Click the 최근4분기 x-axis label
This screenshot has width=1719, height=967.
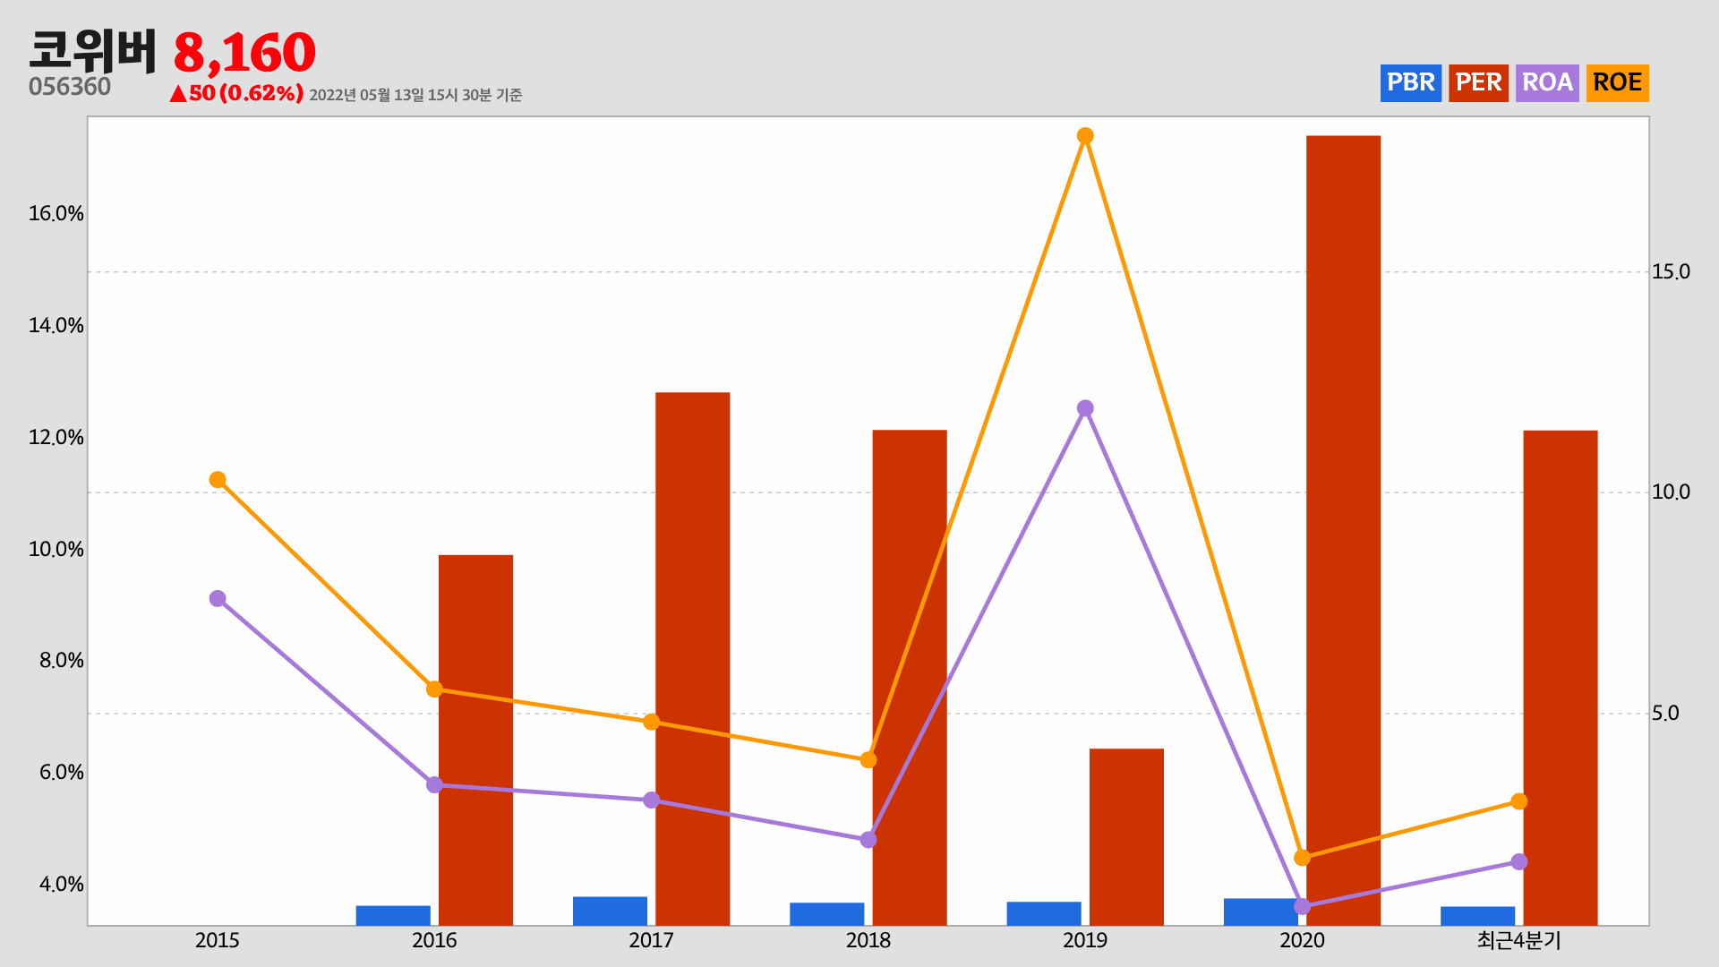pos(1519,940)
